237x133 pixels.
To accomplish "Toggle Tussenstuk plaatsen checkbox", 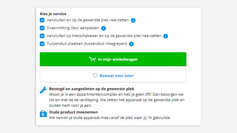I will [x=42, y=44].
